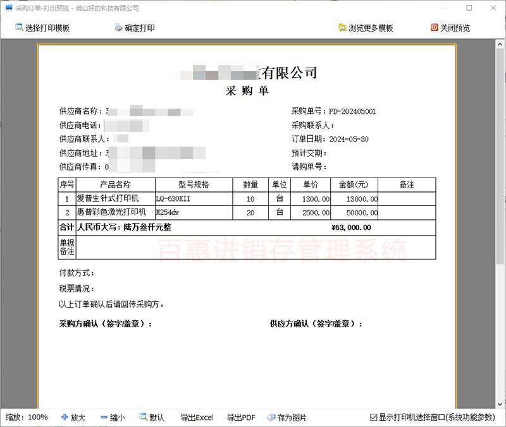
Task: Click the scrollbar up arrow
Action: tap(500, 43)
